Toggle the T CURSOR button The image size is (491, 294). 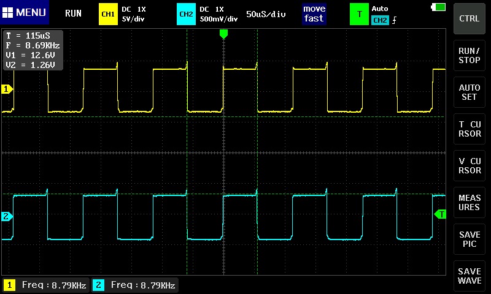pos(470,129)
